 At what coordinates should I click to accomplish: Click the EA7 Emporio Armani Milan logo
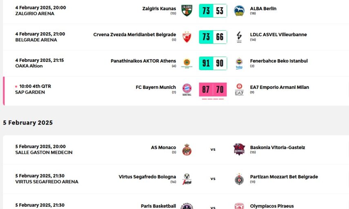(239, 90)
